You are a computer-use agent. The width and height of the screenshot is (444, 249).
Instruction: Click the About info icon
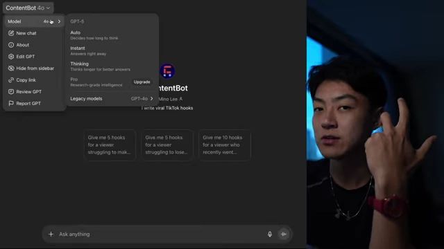pyautogui.click(x=11, y=45)
